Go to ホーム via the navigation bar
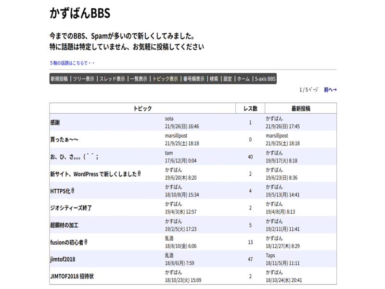385x289 pixels. pos(244,79)
